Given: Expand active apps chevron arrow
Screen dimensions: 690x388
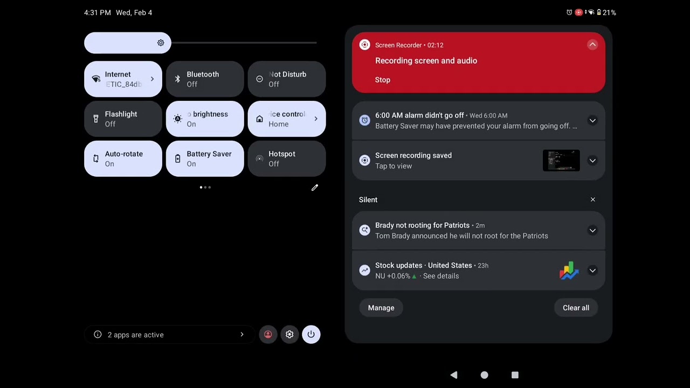Looking at the screenshot, I should 242,335.
